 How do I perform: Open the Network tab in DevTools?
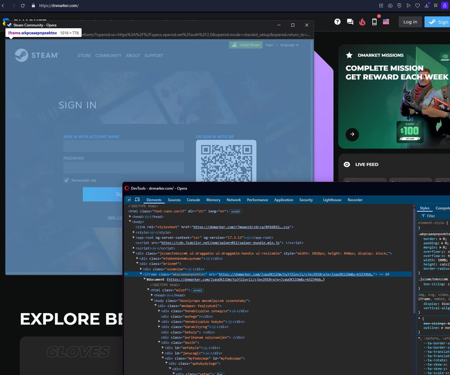coord(234,200)
